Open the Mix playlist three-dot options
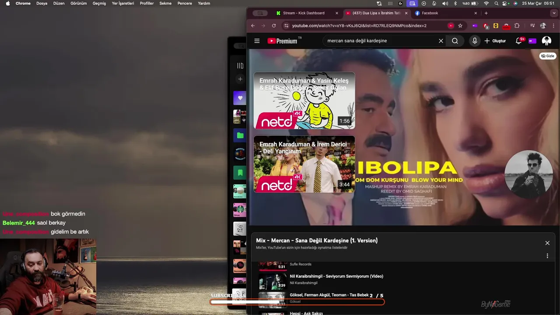The width and height of the screenshot is (560, 315). click(x=547, y=256)
